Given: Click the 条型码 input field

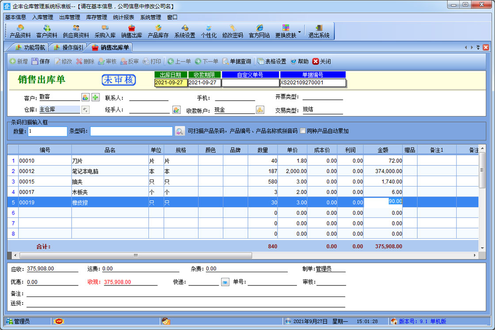Looking at the screenshot, I should click(131, 131).
